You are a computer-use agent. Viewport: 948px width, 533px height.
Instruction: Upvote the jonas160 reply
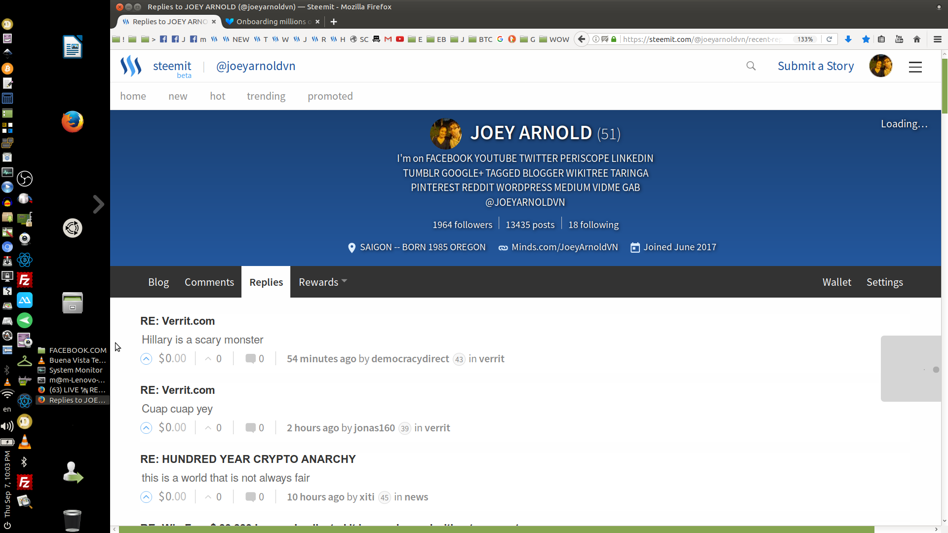point(146,428)
